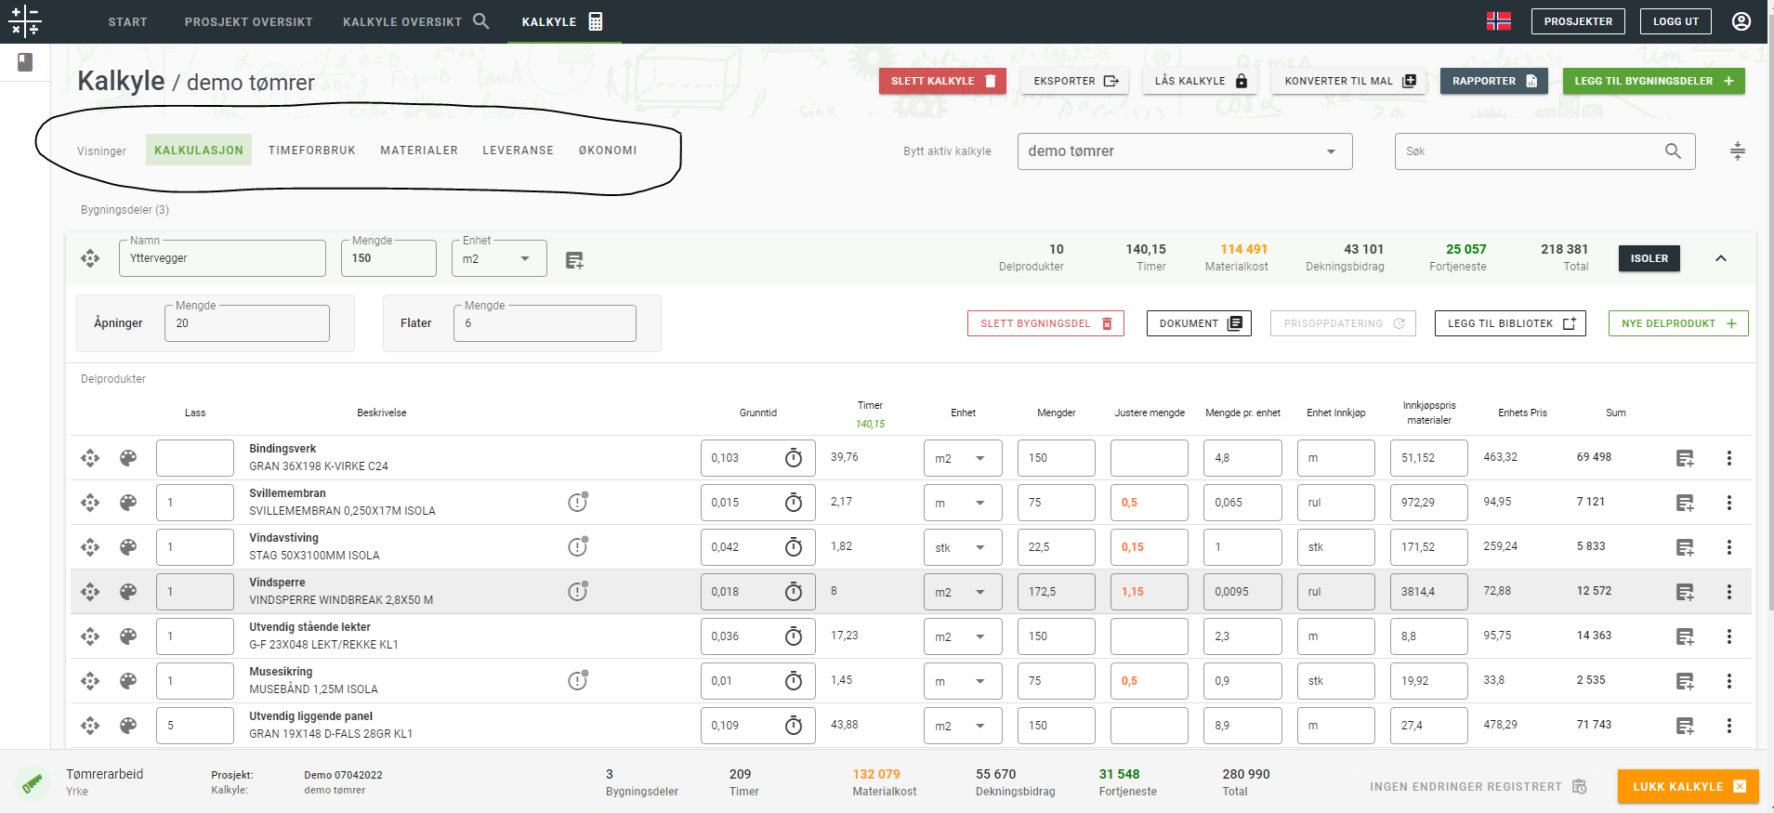
Task: Open color palette icon for Svillemembran row
Action: tap(128, 503)
